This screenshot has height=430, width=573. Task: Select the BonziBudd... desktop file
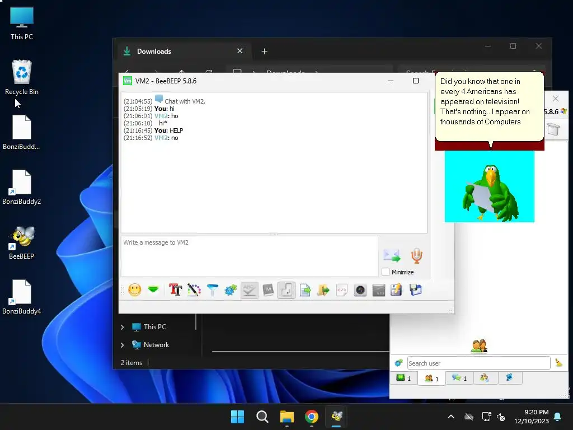click(x=22, y=133)
